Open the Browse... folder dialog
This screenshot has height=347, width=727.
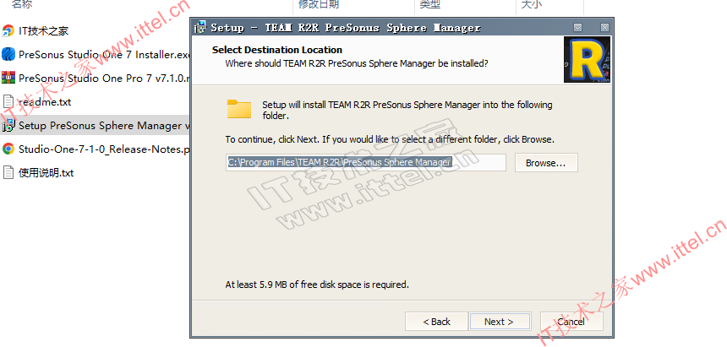[546, 163]
